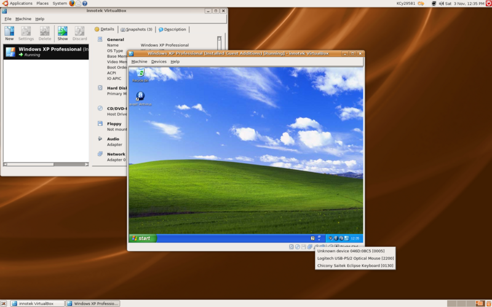This screenshot has width=492, height=307.
Task: Launch Firefox from the Ubuntu top panel
Action: tap(72, 4)
